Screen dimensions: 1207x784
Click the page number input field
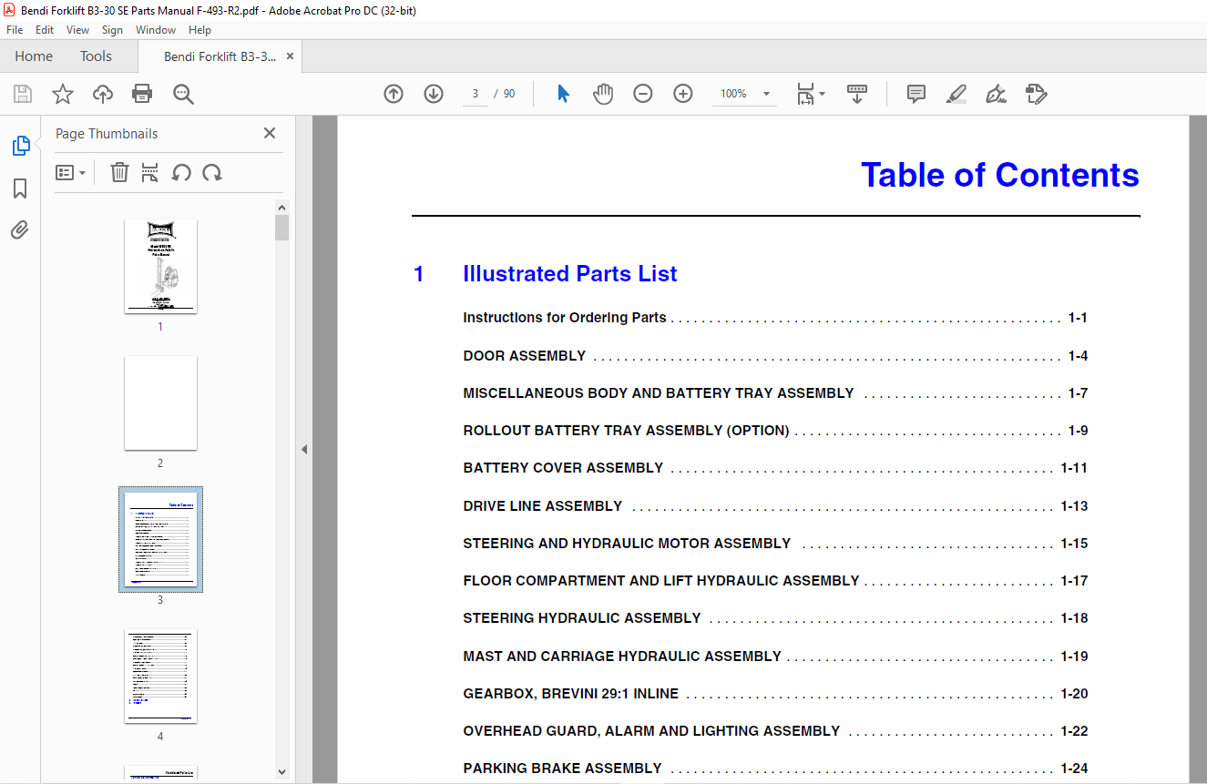pos(476,94)
